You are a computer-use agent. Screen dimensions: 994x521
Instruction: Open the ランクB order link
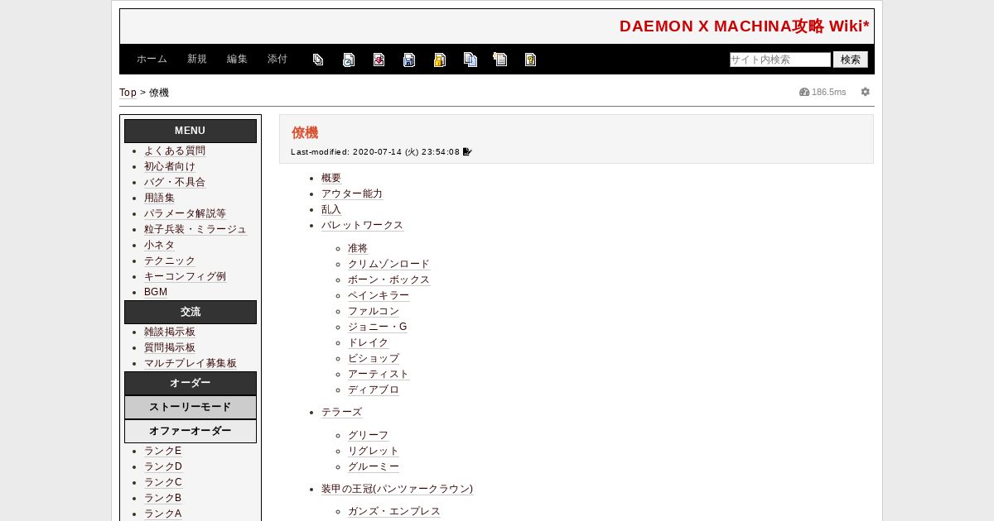(163, 499)
